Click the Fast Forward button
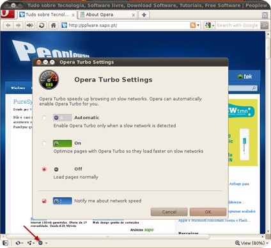This screenshot has width=271, height=248. pos(30,26)
